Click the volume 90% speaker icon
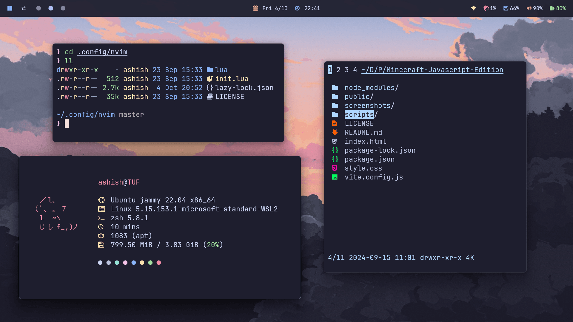 529,8
